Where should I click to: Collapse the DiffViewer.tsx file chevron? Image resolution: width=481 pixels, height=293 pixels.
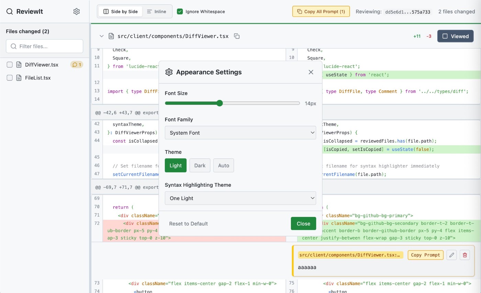coord(101,36)
